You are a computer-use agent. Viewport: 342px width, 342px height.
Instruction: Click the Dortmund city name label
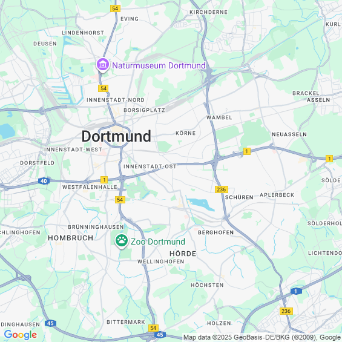coord(116,136)
